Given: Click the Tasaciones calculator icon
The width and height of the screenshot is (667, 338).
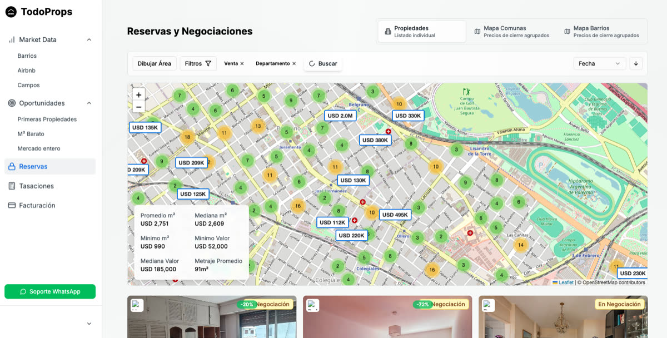Looking at the screenshot, I should (x=12, y=186).
